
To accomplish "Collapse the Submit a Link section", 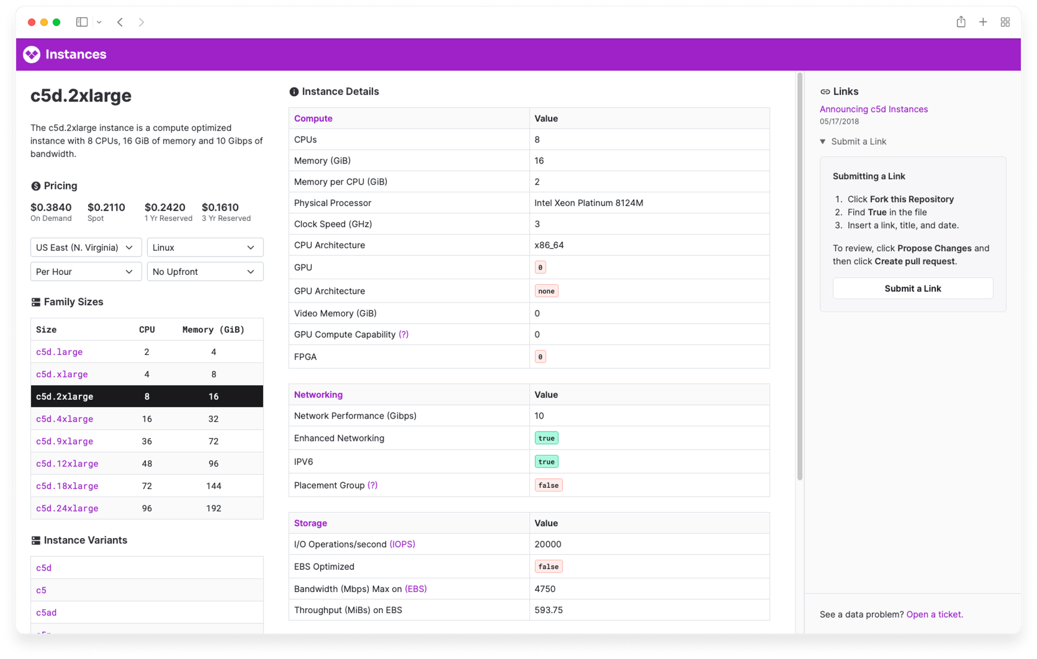I will coord(823,142).
